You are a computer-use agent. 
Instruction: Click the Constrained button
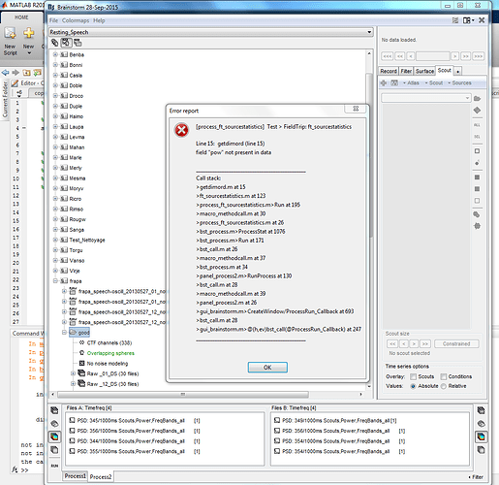(456, 343)
